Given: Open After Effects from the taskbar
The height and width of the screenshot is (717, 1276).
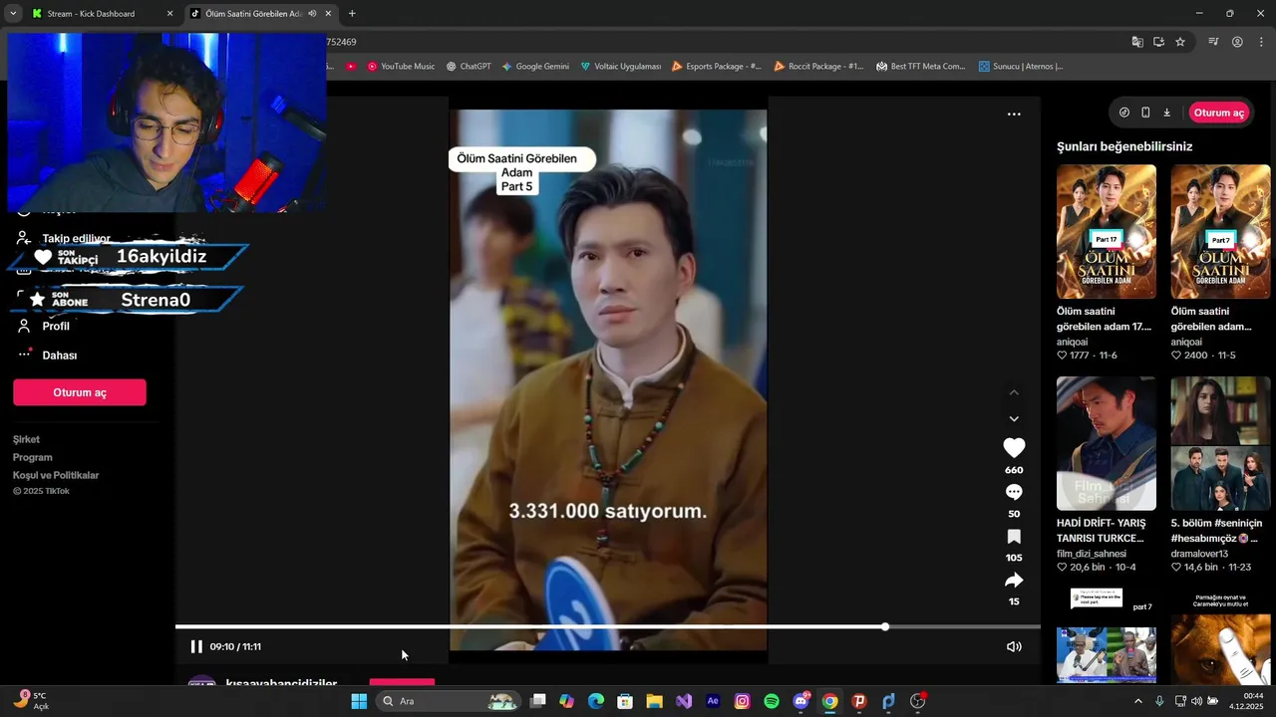Looking at the screenshot, I should pyautogui.click(x=713, y=701).
